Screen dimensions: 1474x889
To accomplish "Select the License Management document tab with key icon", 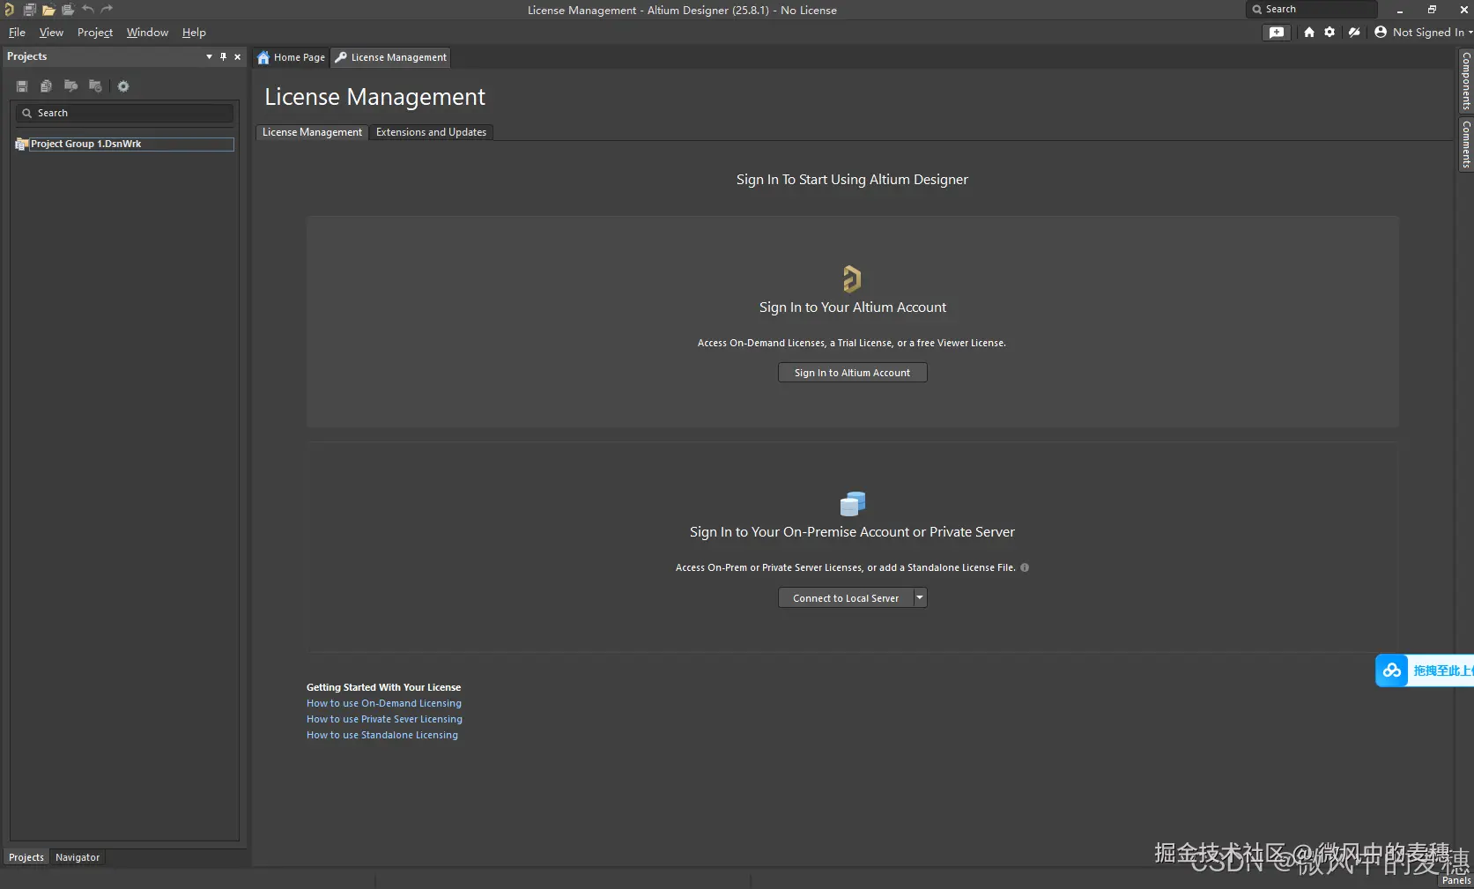I will pyautogui.click(x=390, y=57).
